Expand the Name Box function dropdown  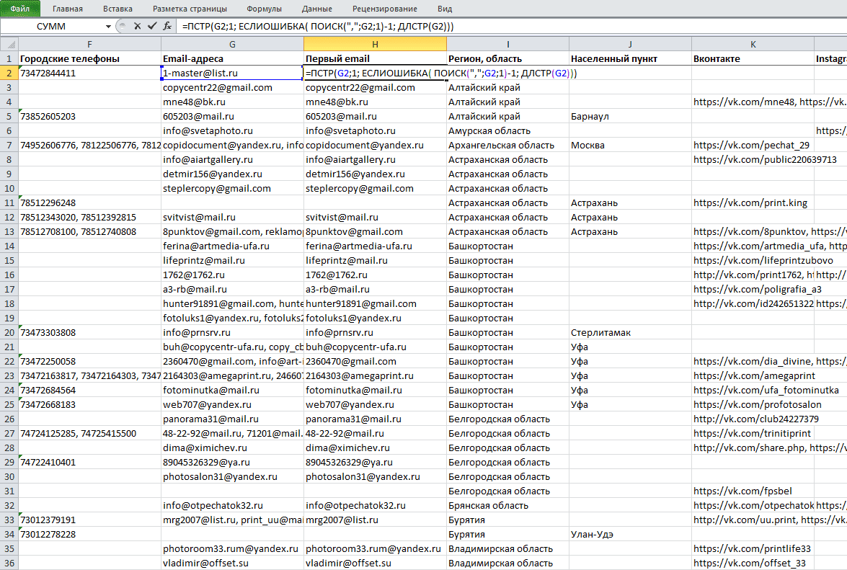tap(108, 27)
